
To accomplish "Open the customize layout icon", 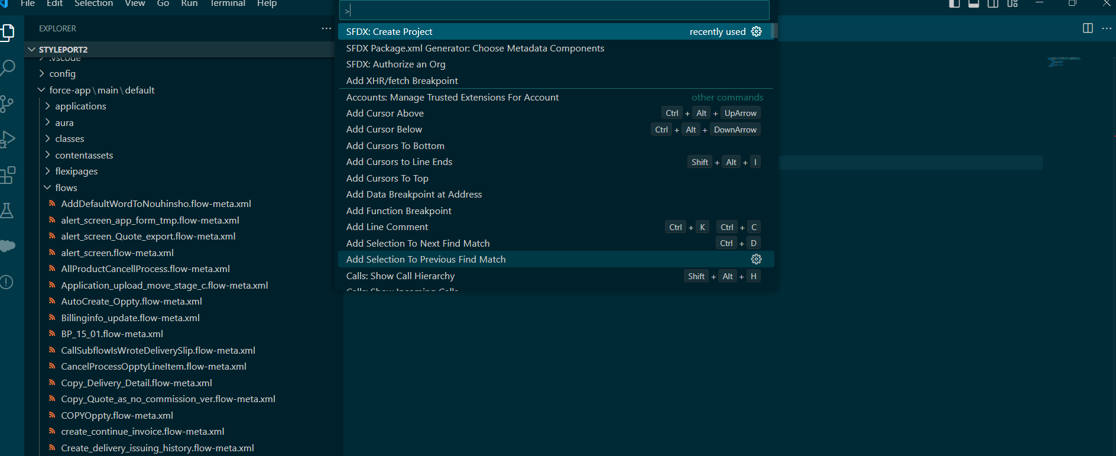I will point(1013,4).
